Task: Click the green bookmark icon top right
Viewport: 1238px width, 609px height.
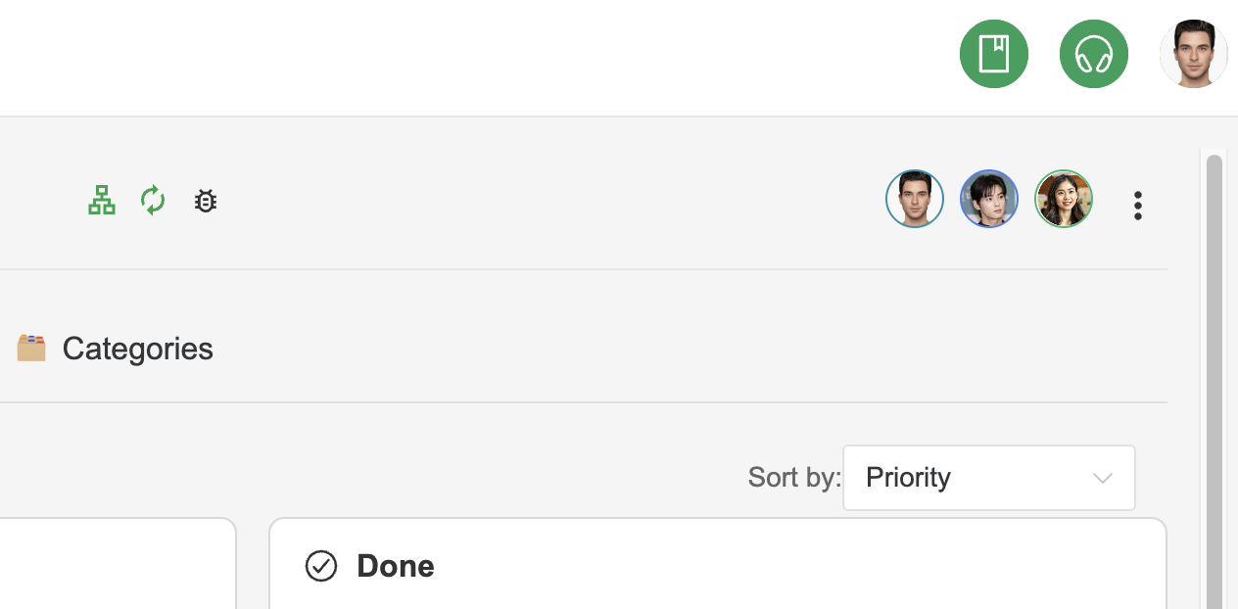Action: [x=993, y=54]
